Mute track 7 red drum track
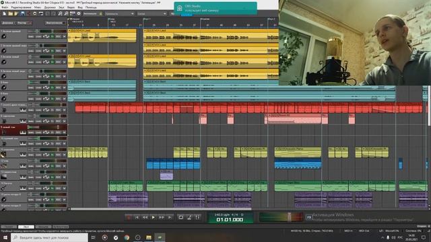The image size is (431, 242). 31,110
